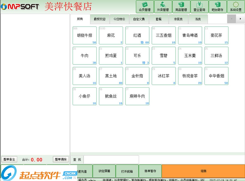Switch to the 今日特价 tab
Viewport: 245px width, 181px height.
[x=119, y=19]
